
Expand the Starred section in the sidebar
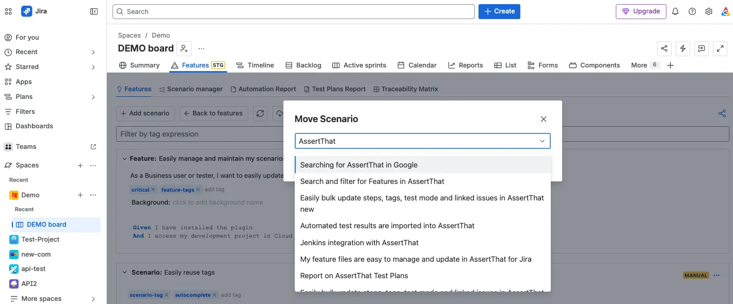tap(93, 67)
